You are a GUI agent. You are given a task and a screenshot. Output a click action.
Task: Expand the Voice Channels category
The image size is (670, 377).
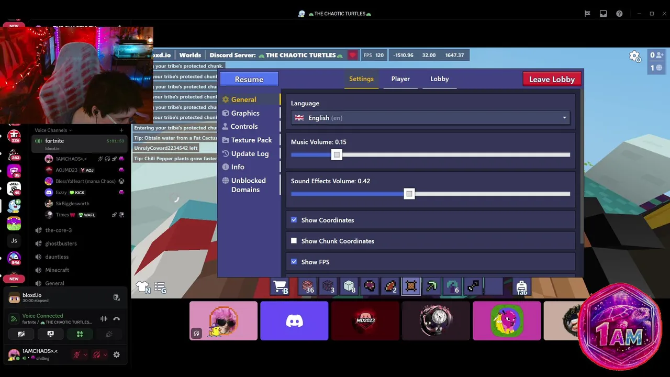53,130
